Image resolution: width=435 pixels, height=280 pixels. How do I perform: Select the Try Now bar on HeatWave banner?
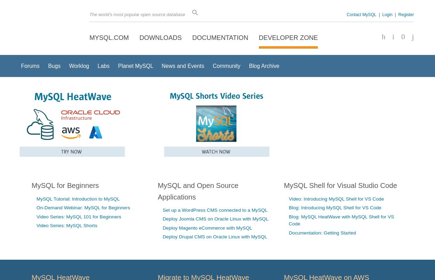tap(72, 152)
